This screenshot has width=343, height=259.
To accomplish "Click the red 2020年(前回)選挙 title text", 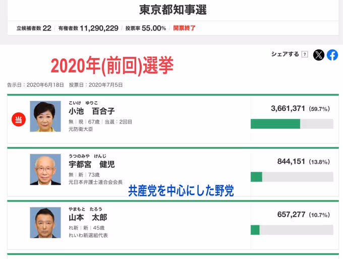I will coord(112,66).
